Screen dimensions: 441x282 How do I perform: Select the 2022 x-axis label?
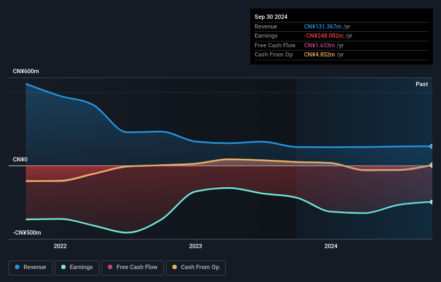click(60, 246)
